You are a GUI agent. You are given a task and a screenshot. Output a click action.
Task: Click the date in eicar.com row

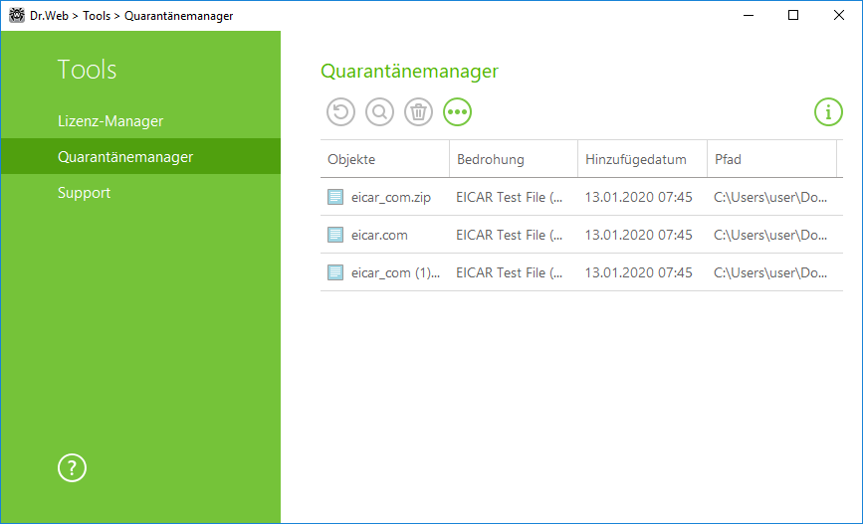tap(638, 236)
